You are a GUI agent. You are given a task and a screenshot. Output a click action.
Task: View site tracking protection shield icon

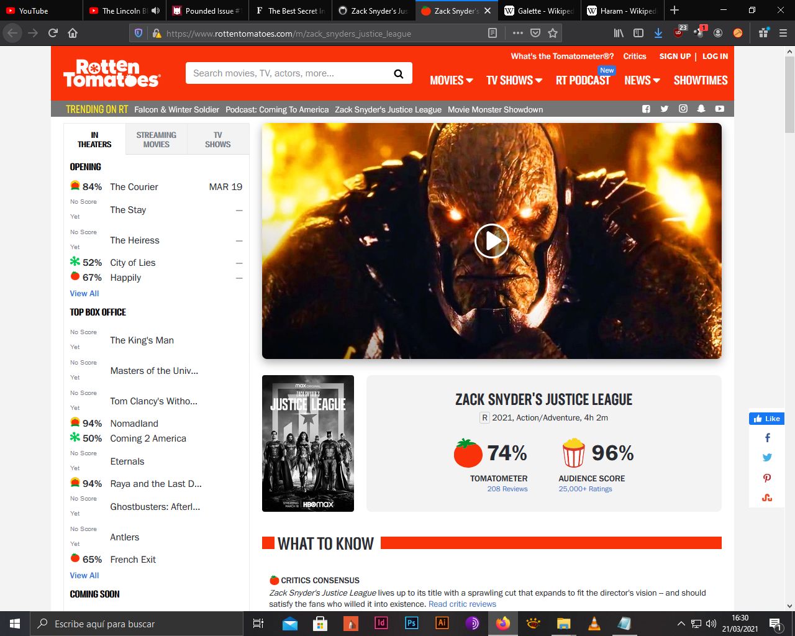(x=139, y=33)
